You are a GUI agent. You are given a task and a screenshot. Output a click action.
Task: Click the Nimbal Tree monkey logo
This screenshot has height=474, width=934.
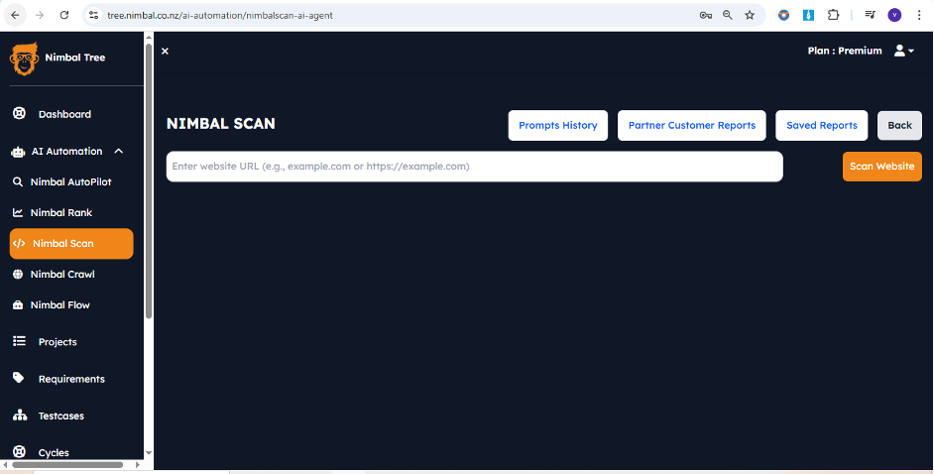[x=24, y=59]
